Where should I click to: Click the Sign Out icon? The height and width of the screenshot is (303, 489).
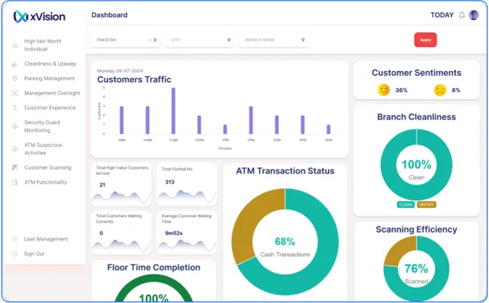pos(14,254)
